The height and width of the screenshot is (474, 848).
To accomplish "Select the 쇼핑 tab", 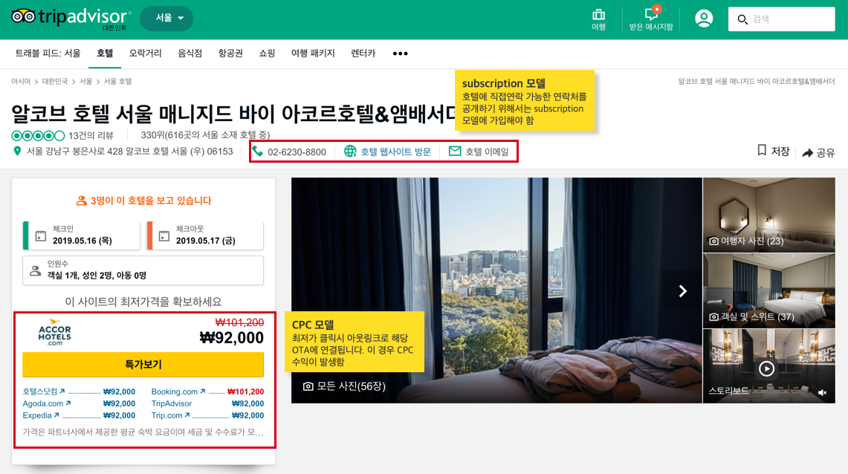I will [267, 53].
